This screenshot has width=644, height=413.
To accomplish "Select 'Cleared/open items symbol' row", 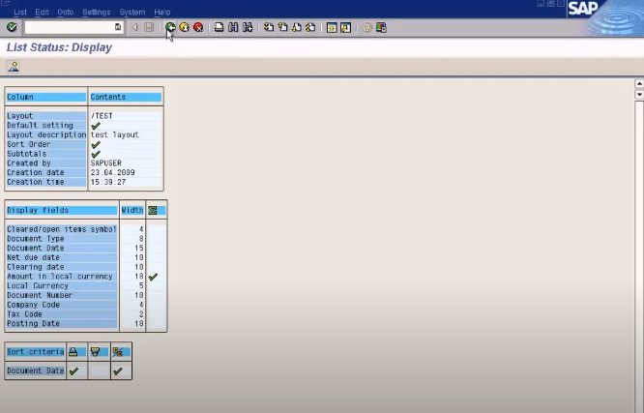I will (x=62, y=229).
